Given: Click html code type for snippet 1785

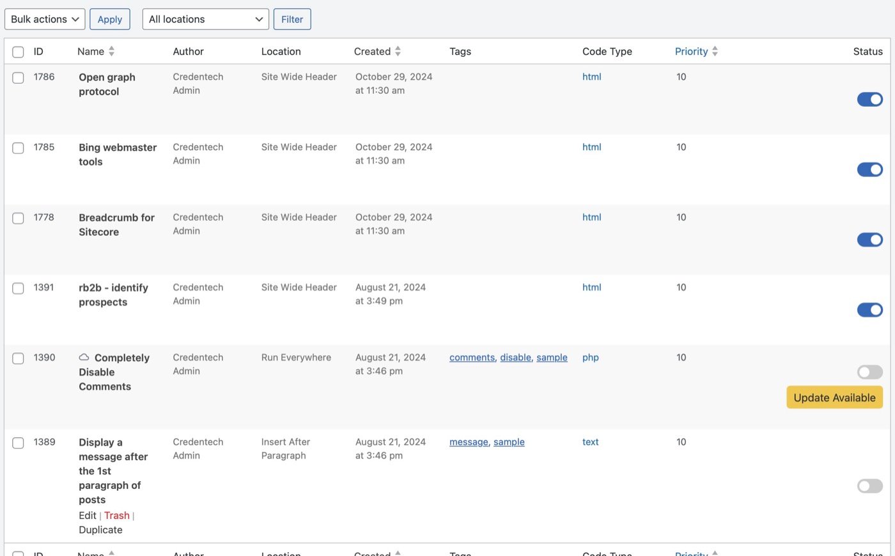Looking at the screenshot, I should (591, 147).
